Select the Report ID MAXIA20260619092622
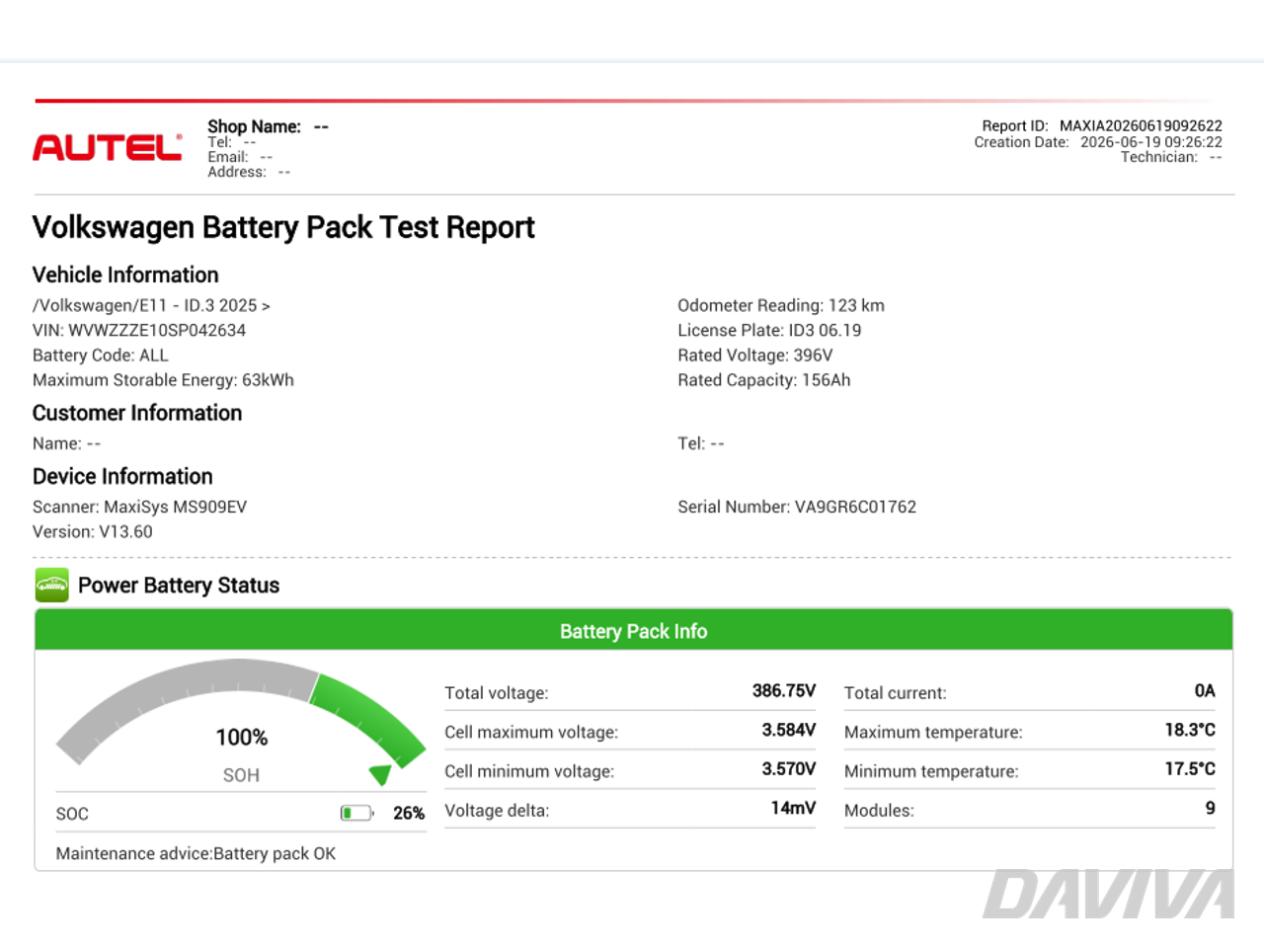 coord(1102,125)
